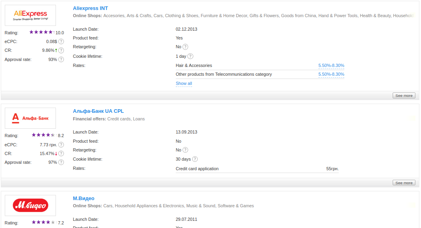This screenshot has height=228, width=421.
Task: Click Альфа-Банк star rating 8.2
Action: click(44, 135)
